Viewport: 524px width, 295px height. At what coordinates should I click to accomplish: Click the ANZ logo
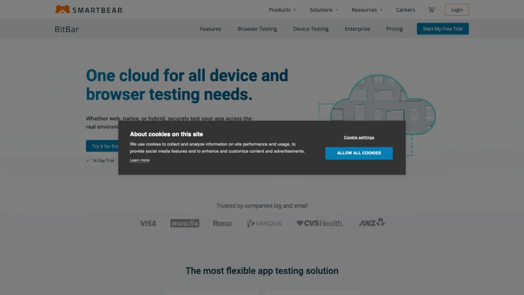tap(372, 223)
